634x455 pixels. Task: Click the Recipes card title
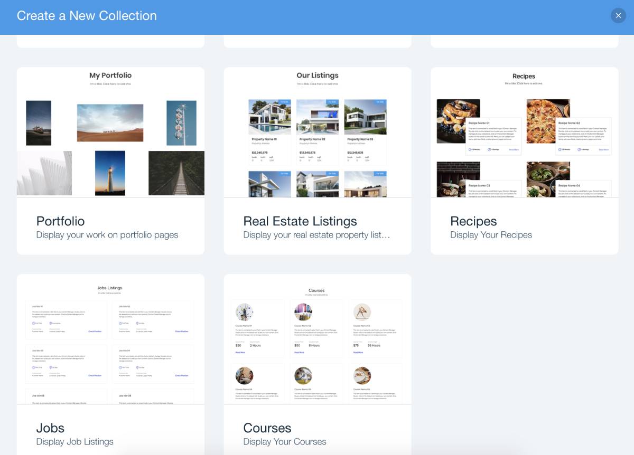click(x=473, y=221)
